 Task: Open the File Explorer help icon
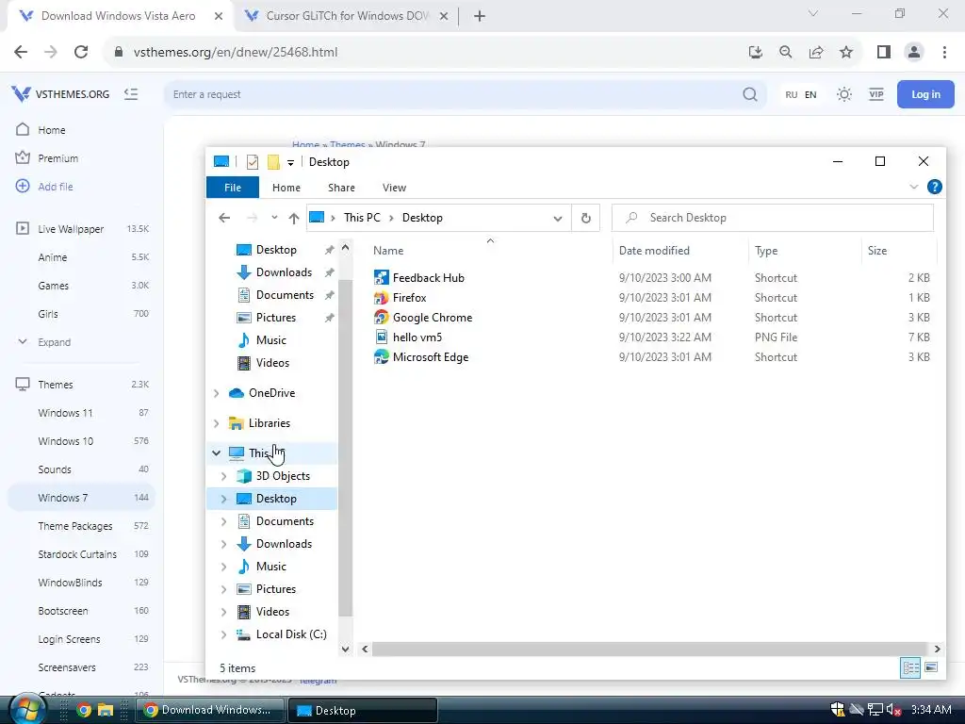[x=934, y=188]
